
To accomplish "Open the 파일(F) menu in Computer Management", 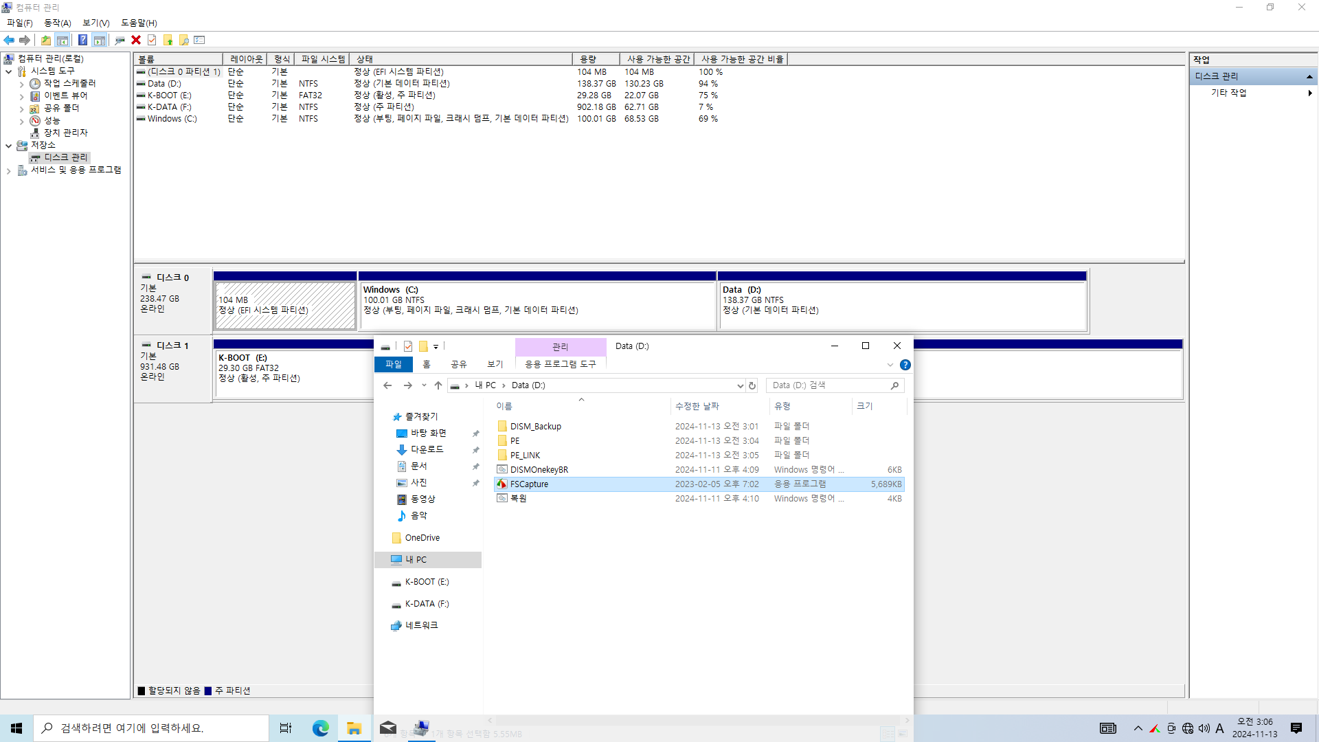I will coord(20,23).
